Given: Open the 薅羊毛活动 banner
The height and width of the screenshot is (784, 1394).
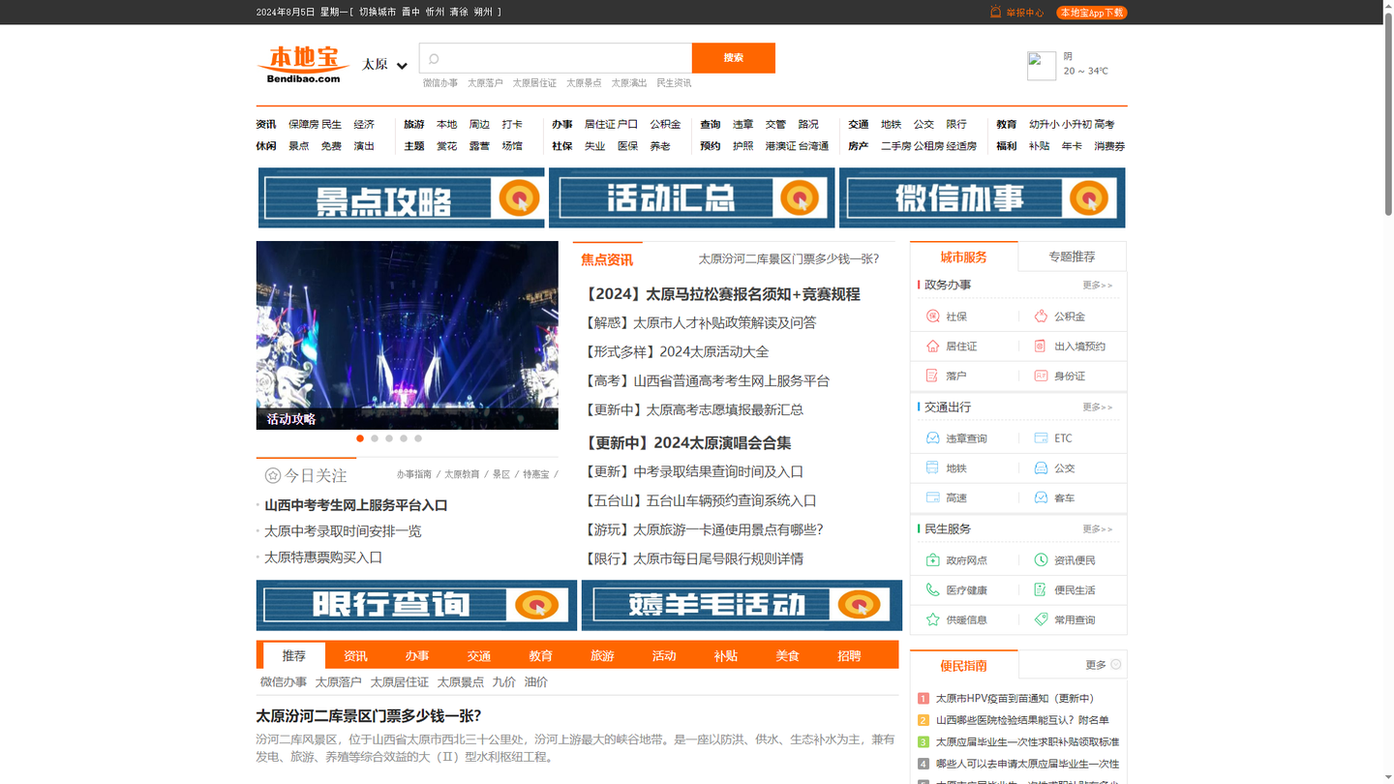Looking at the screenshot, I should (x=742, y=605).
